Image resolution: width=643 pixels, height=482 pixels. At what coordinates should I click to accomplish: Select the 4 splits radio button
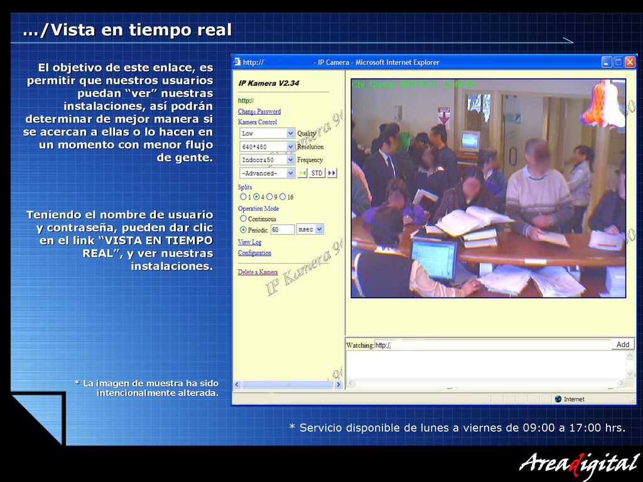[x=257, y=196]
